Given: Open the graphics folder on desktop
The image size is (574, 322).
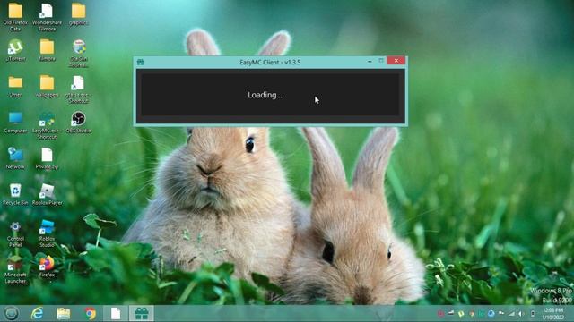Looking at the screenshot, I should (x=78, y=14).
